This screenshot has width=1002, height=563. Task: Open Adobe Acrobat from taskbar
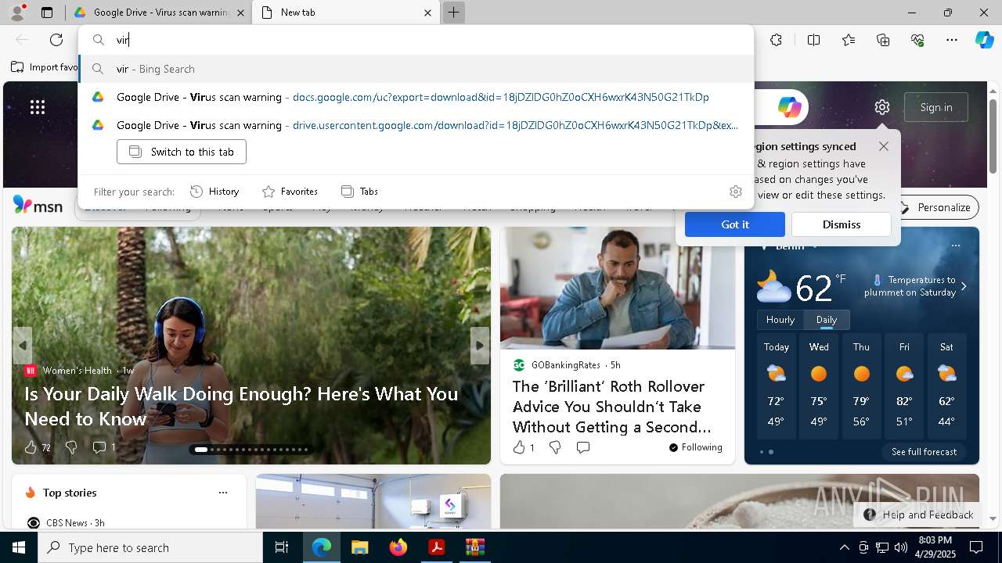tap(437, 547)
